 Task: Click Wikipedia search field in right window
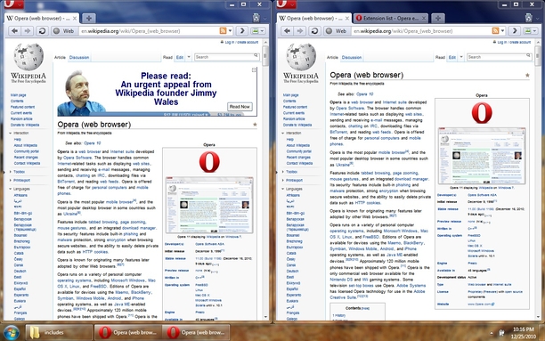(x=499, y=57)
